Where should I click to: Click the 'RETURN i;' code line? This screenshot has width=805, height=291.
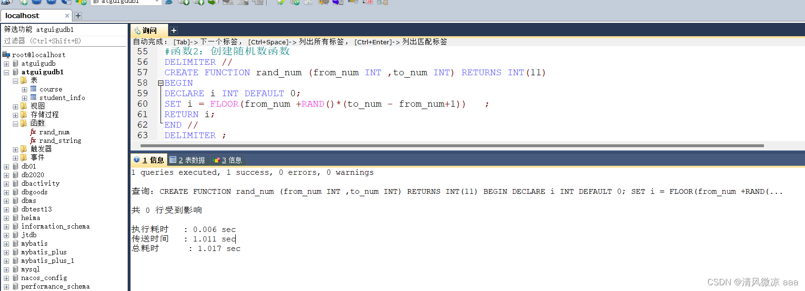(x=190, y=114)
